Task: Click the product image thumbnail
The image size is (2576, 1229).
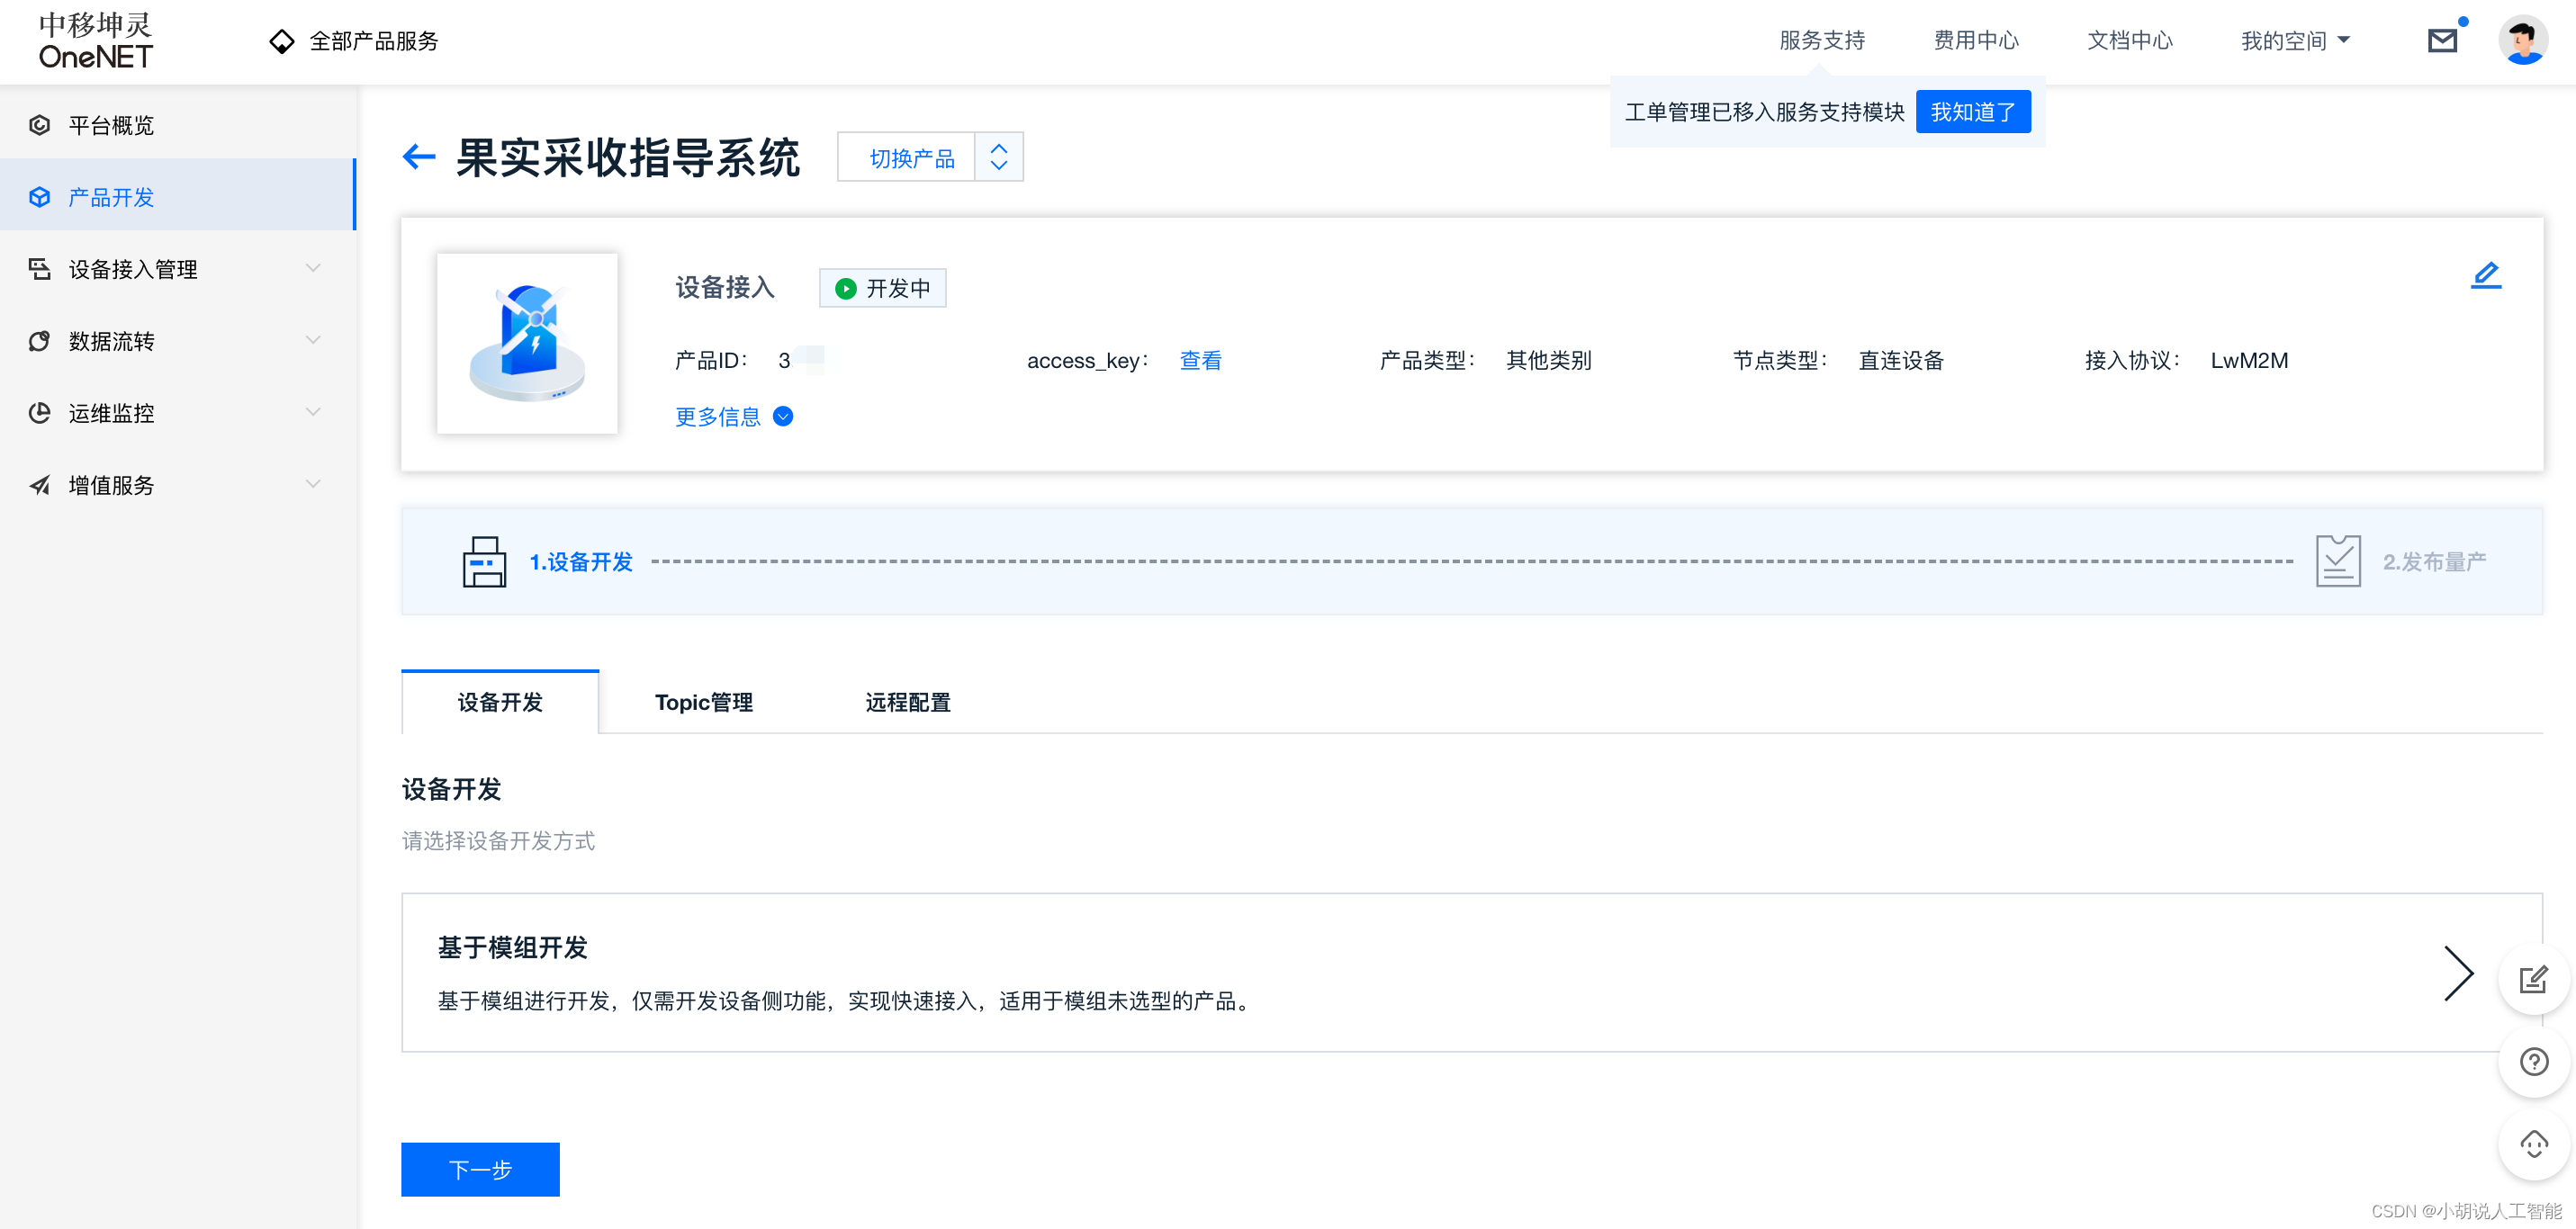Action: pos(527,343)
